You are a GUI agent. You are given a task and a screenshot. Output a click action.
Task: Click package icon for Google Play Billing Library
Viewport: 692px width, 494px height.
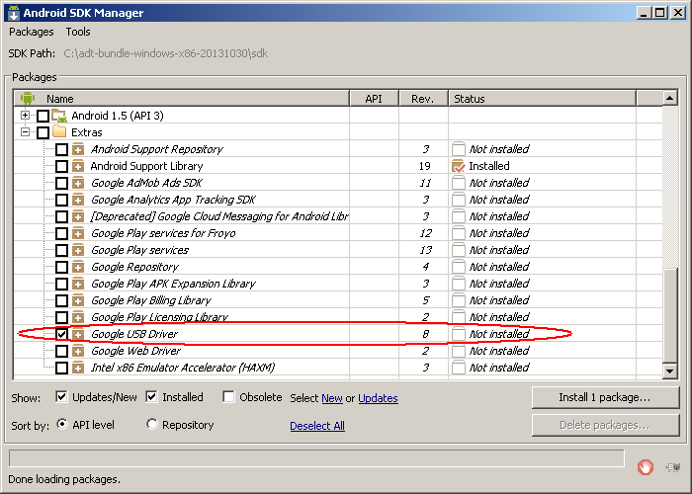[78, 300]
